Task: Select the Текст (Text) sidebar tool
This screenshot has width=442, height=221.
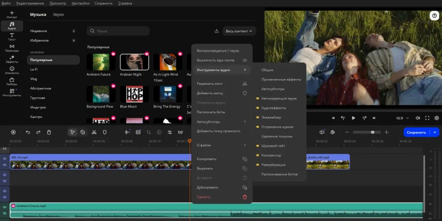Action: 12,36
